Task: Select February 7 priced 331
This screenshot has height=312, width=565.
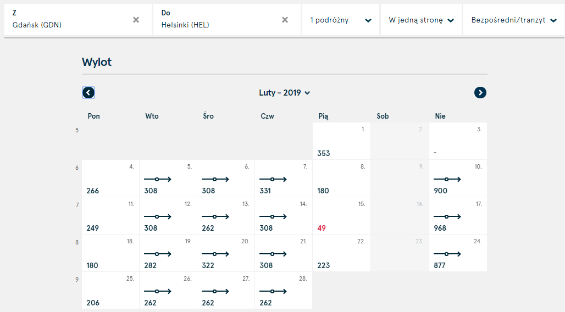Action: [284, 179]
